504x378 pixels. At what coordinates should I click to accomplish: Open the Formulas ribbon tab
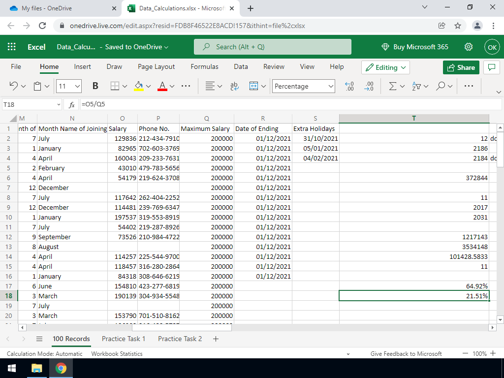pos(204,66)
